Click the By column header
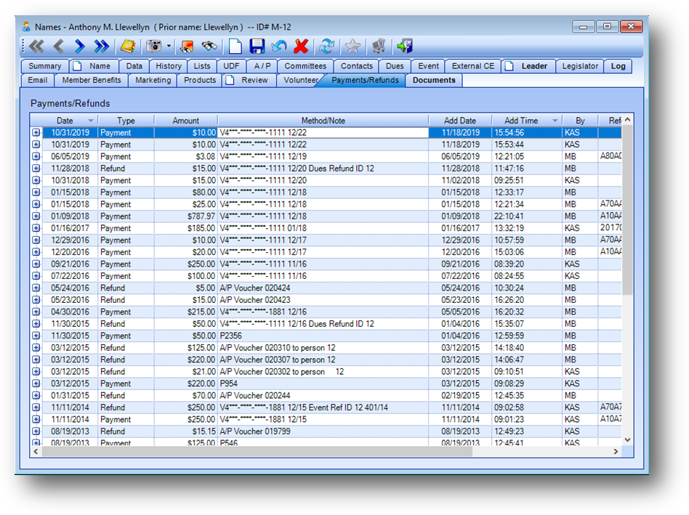 pos(580,121)
